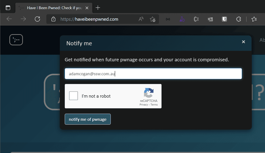Click the purple flask extension icon
This screenshot has height=153, width=265.
(182, 19)
